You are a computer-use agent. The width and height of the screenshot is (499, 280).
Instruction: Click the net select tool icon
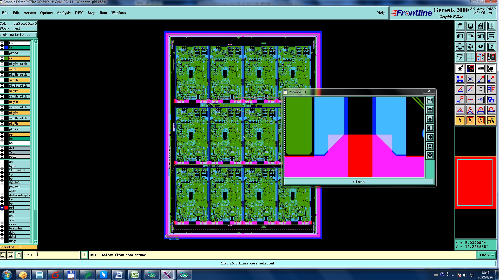[x=491, y=120]
